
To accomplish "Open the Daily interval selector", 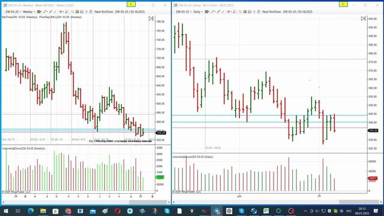I will (x=198, y=11).
